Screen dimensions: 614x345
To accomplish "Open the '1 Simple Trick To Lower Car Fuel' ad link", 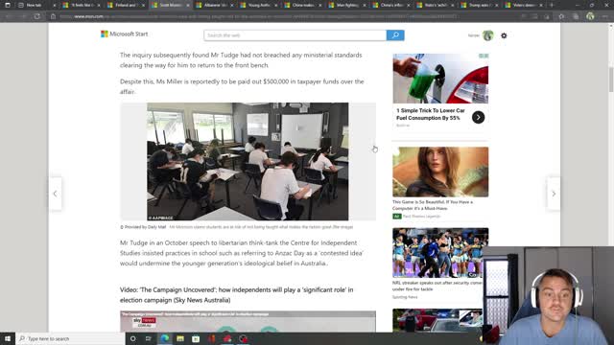I will [x=431, y=114].
